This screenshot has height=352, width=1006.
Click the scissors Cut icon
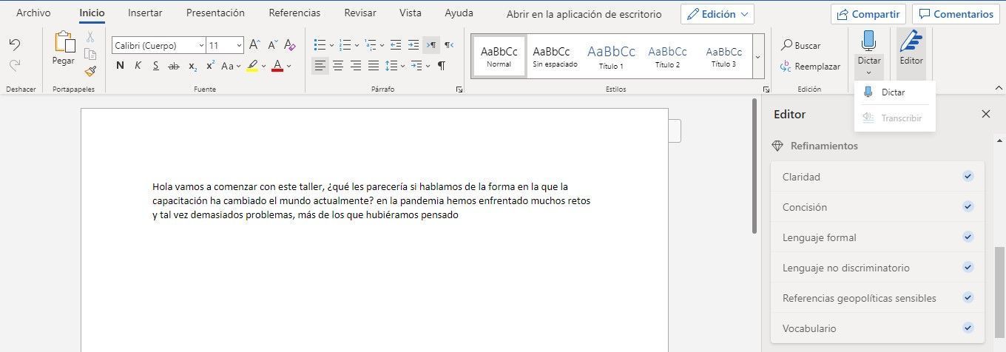tap(90, 36)
